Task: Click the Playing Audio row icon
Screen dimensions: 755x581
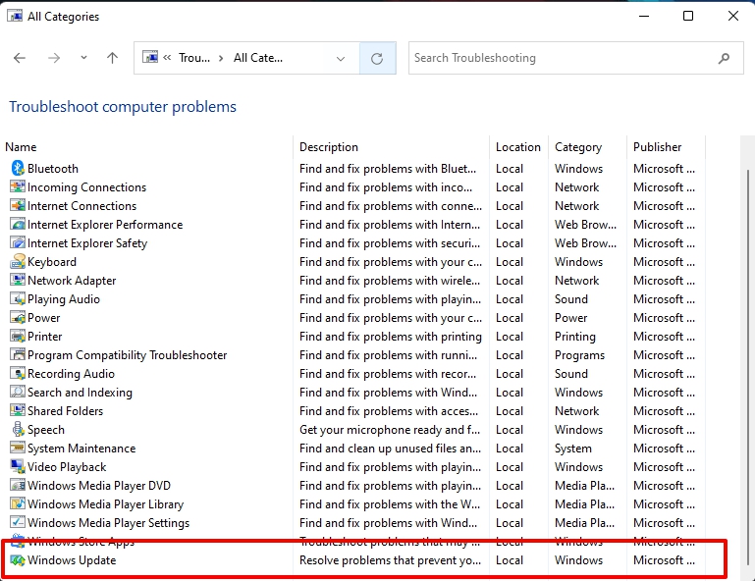Action: click(x=18, y=299)
